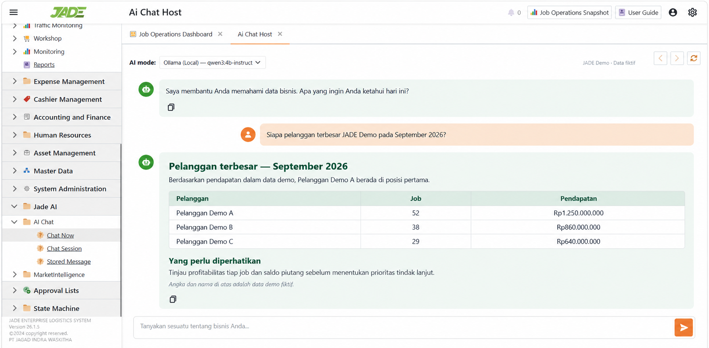Image resolution: width=709 pixels, height=348 pixels.
Task: Focus the chat question input field
Action: [403, 327]
